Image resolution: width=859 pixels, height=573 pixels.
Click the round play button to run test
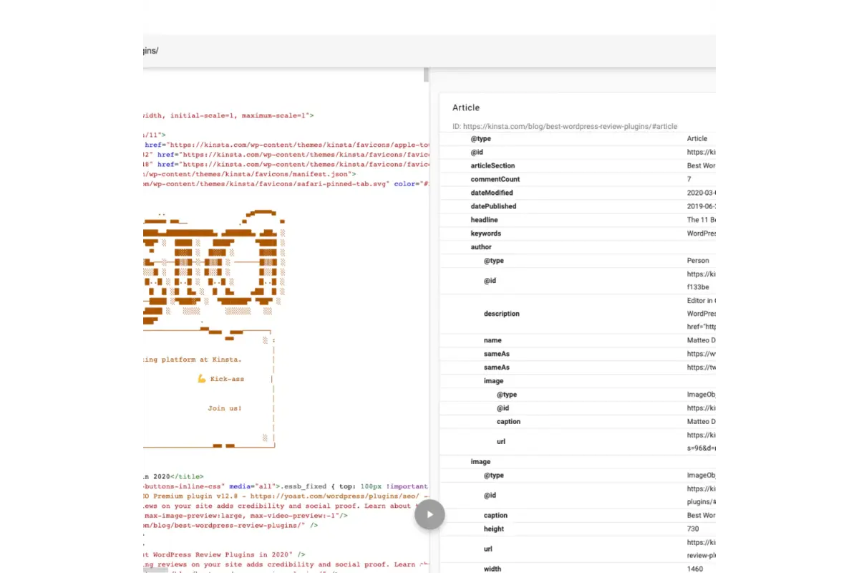[x=429, y=514]
